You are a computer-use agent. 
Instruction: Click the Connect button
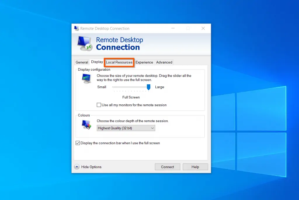[x=167, y=167]
